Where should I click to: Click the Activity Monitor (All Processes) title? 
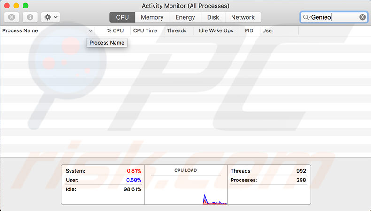click(x=185, y=6)
